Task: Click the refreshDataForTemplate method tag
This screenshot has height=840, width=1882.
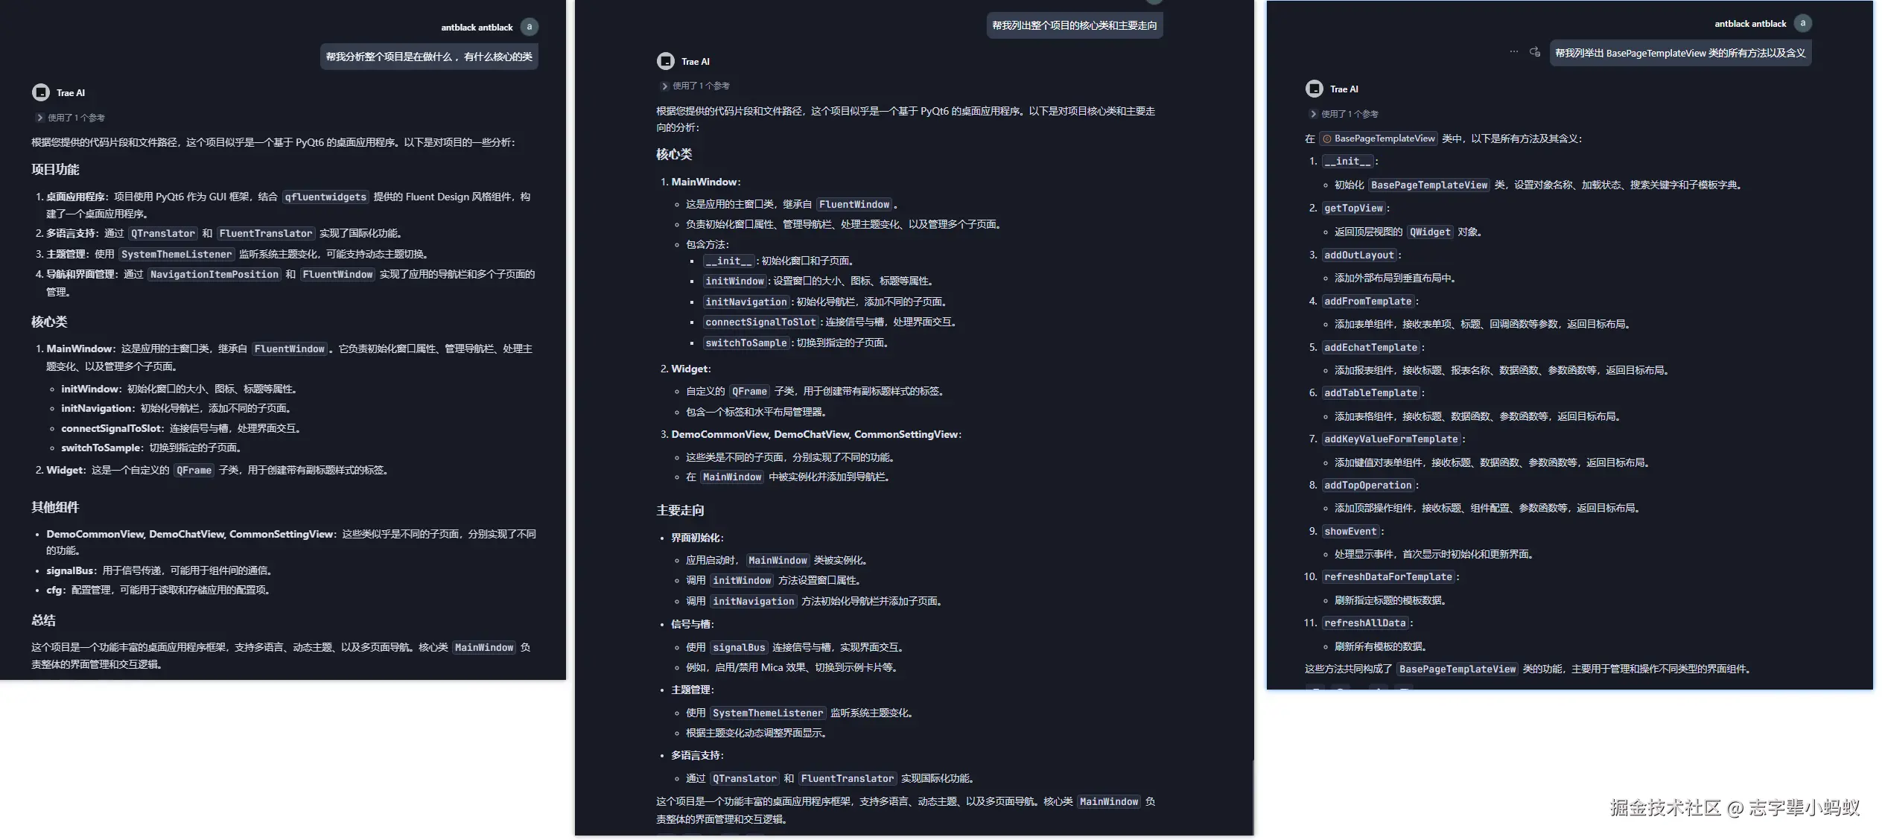Action: tap(1387, 577)
